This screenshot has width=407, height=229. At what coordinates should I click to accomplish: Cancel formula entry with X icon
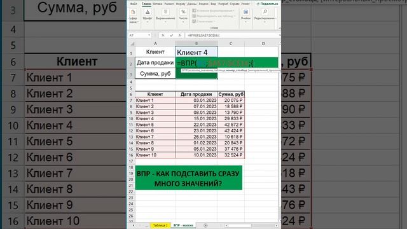(163, 36)
